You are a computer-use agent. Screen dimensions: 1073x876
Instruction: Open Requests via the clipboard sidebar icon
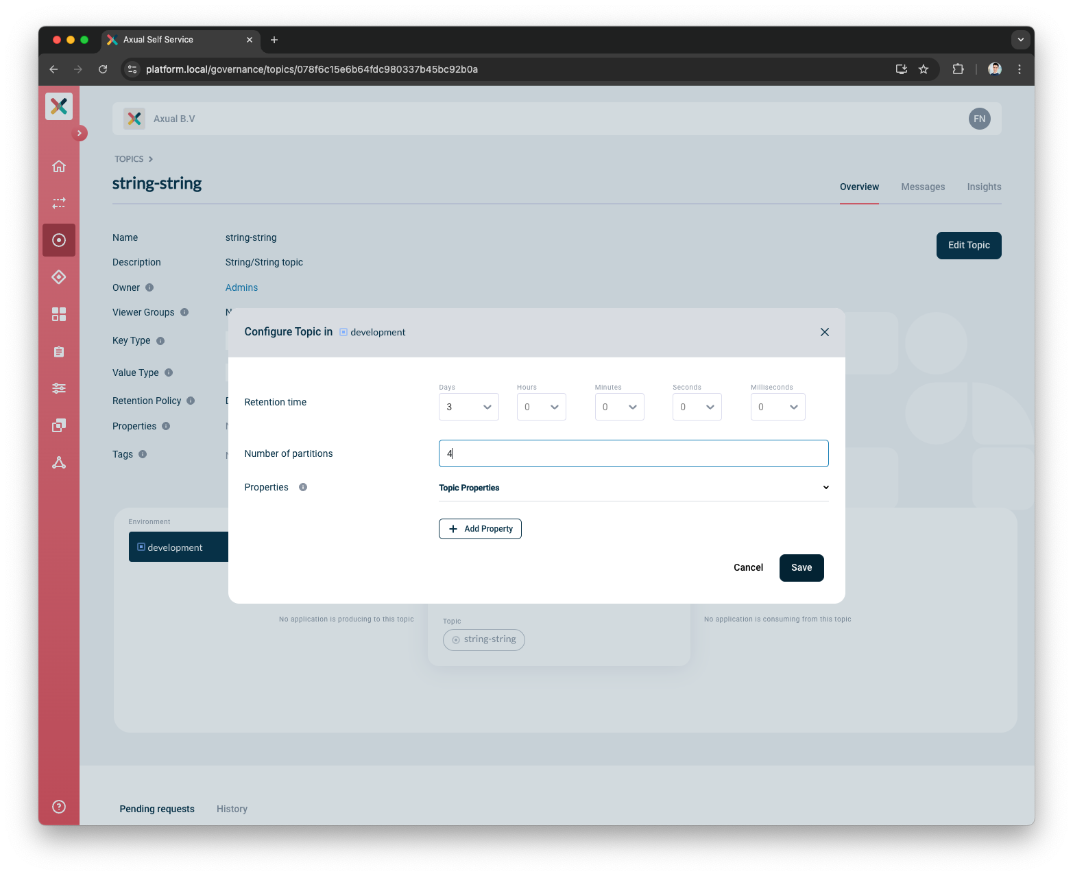pyautogui.click(x=59, y=351)
